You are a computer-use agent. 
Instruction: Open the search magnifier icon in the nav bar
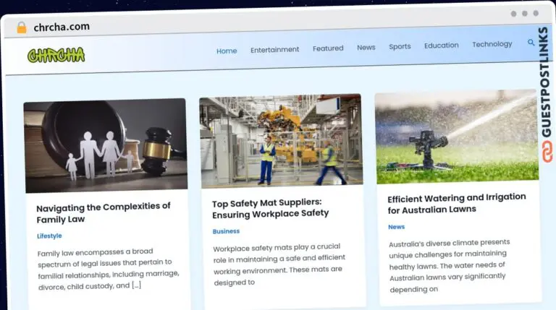pos(531,43)
